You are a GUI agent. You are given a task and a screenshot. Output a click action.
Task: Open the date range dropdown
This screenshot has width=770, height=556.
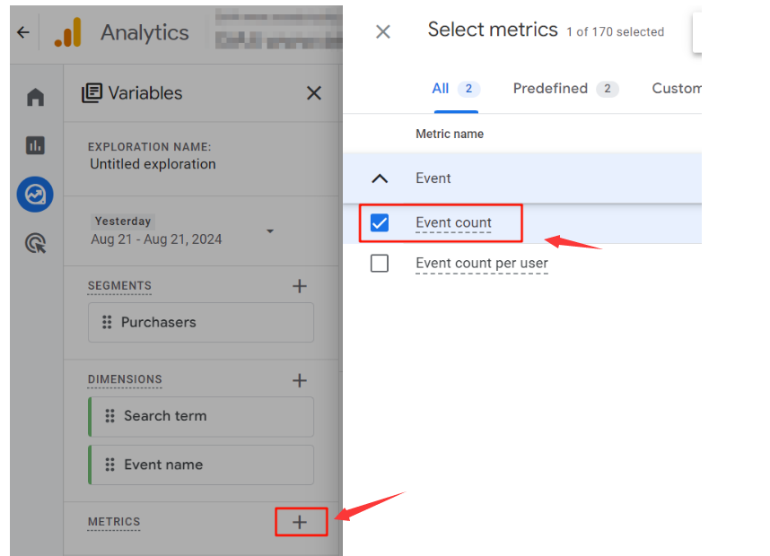pyautogui.click(x=269, y=231)
